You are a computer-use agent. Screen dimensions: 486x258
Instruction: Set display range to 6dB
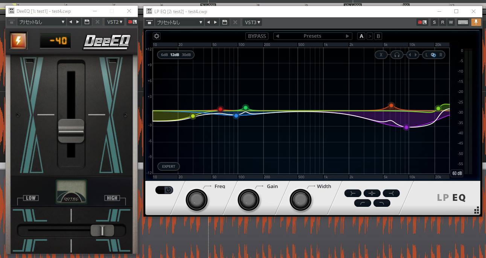[165, 55]
